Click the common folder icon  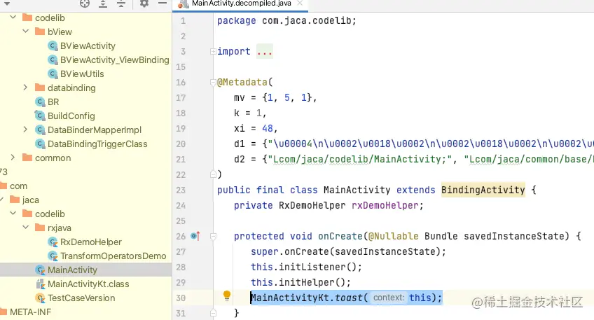[27, 158]
